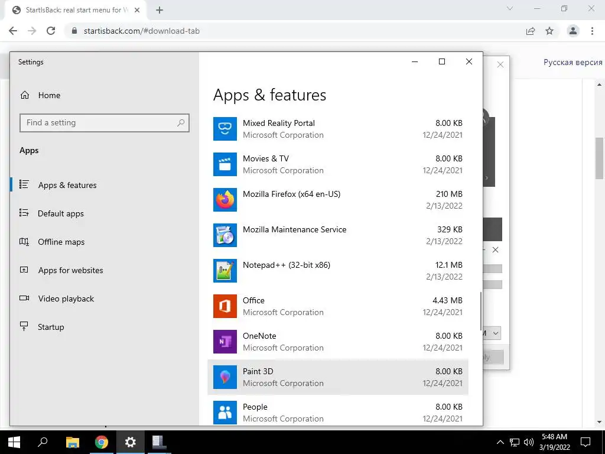The width and height of the screenshot is (605, 454).
Task: Select the People app icon
Action: [225, 413]
